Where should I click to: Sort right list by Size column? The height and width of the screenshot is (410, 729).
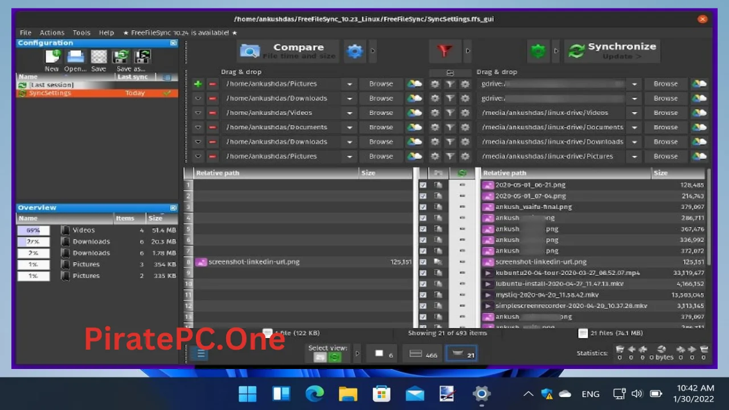pos(678,173)
